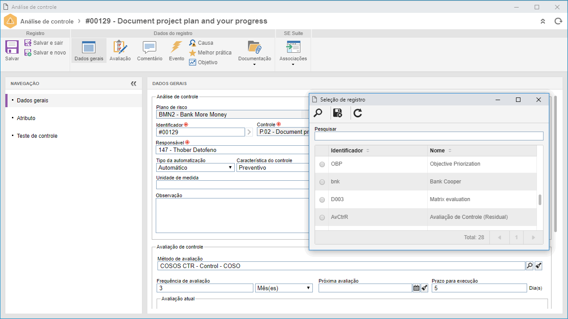Click the Pesquisar search field
The image size is (568, 319).
[x=429, y=136]
